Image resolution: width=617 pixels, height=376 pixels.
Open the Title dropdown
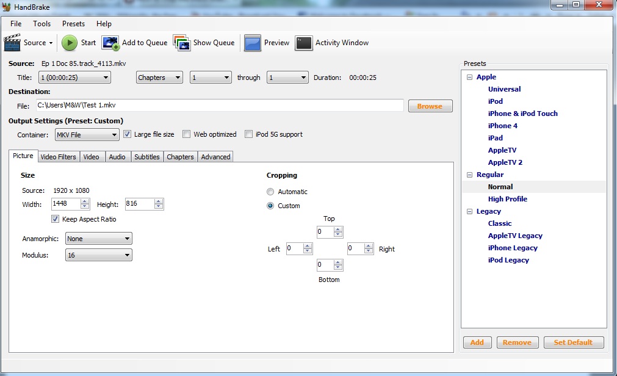(74, 78)
